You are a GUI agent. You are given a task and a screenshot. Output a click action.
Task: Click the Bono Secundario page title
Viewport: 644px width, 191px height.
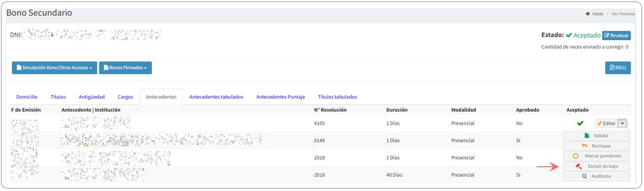click(x=39, y=13)
